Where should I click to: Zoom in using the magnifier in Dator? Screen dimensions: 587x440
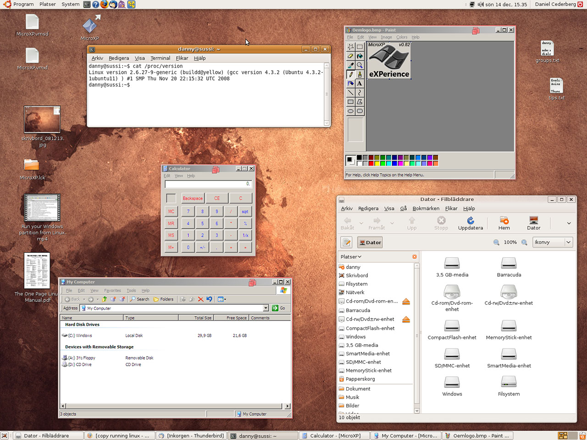tap(524, 242)
